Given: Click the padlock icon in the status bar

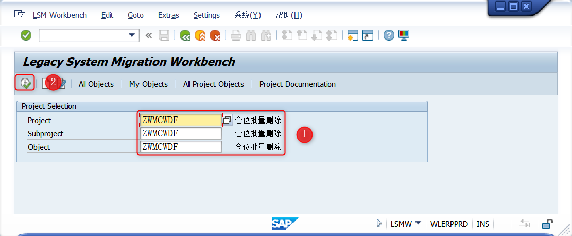Looking at the screenshot, I should (547, 223).
